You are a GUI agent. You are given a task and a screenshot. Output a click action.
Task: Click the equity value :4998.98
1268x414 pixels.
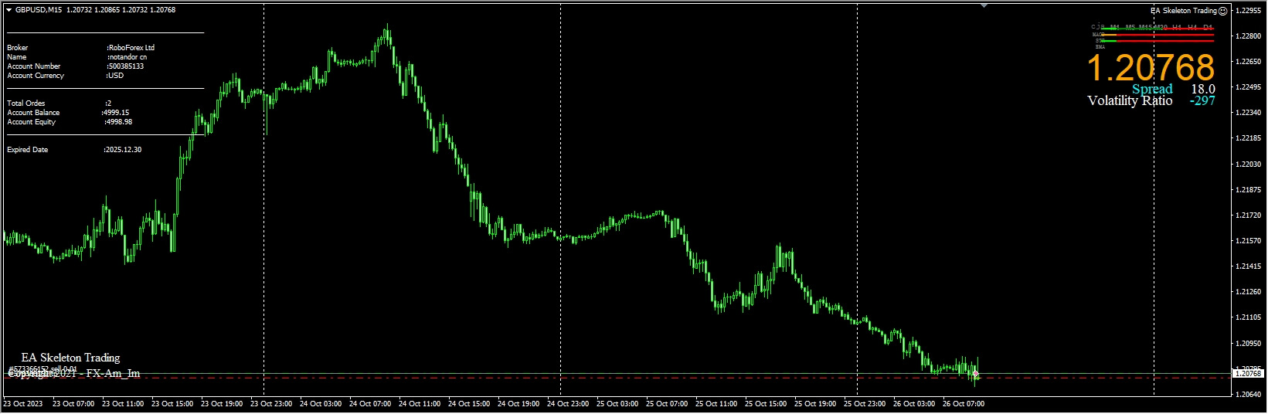coord(118,122)
